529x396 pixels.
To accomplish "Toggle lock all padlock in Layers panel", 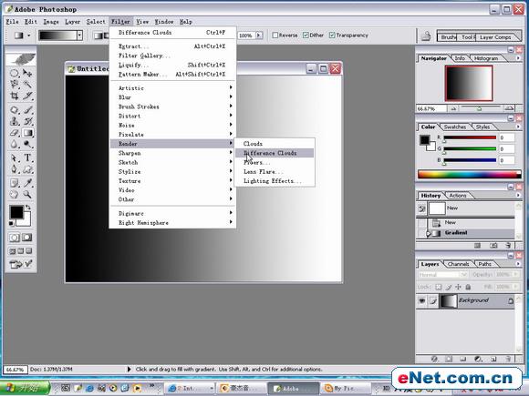I will [468, 287].
